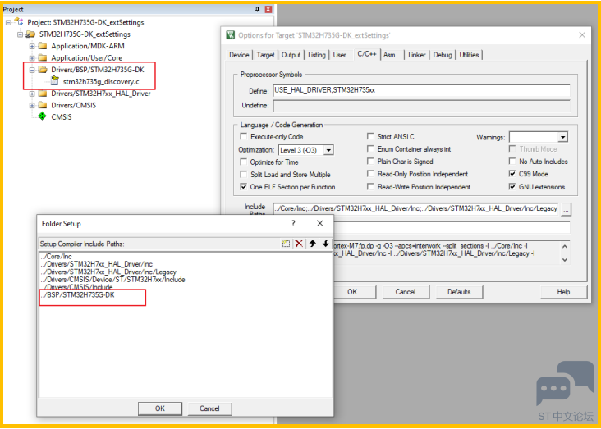601x429 pixels.
Task: Open the include paths browse '...' button
Action: click(x=567, y=209)
